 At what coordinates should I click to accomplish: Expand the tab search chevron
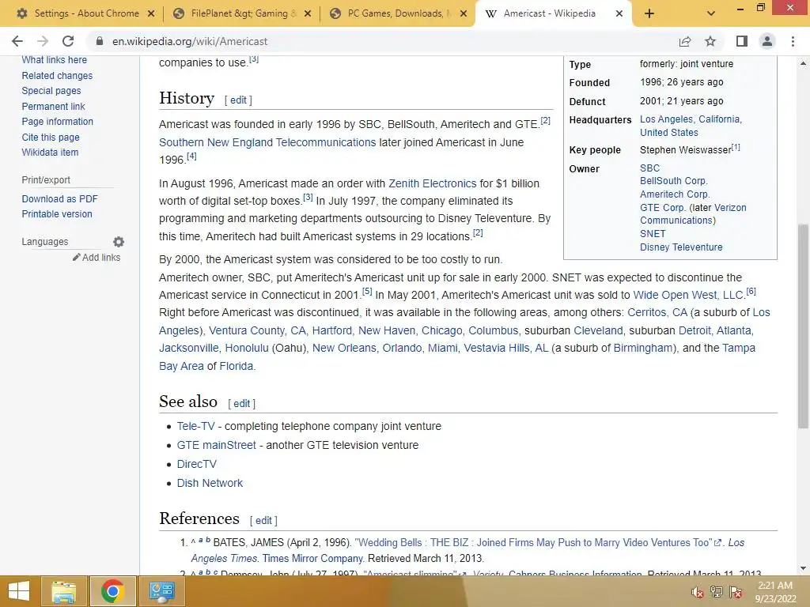711,13
